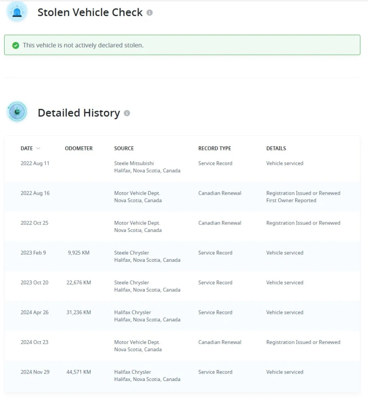Click the 'not actively declared stolen' banner

coord(182,45)
